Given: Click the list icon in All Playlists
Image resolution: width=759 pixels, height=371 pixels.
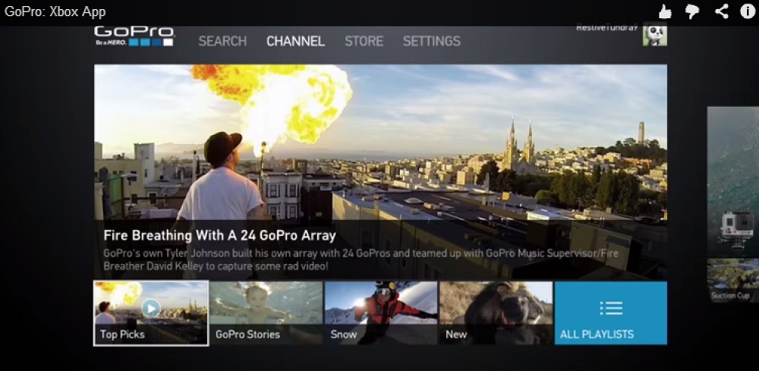Looking at the screenshot, I should pyautogui.click(x=611, y=308).
